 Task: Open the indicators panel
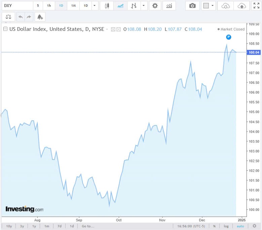169,6
